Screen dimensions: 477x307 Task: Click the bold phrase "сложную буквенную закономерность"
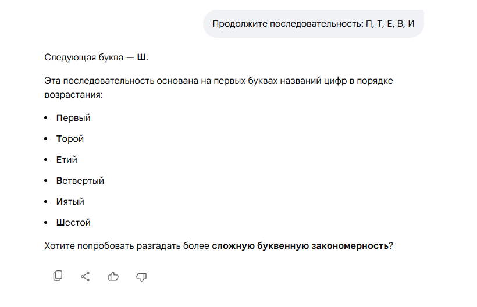click(300, 245)
